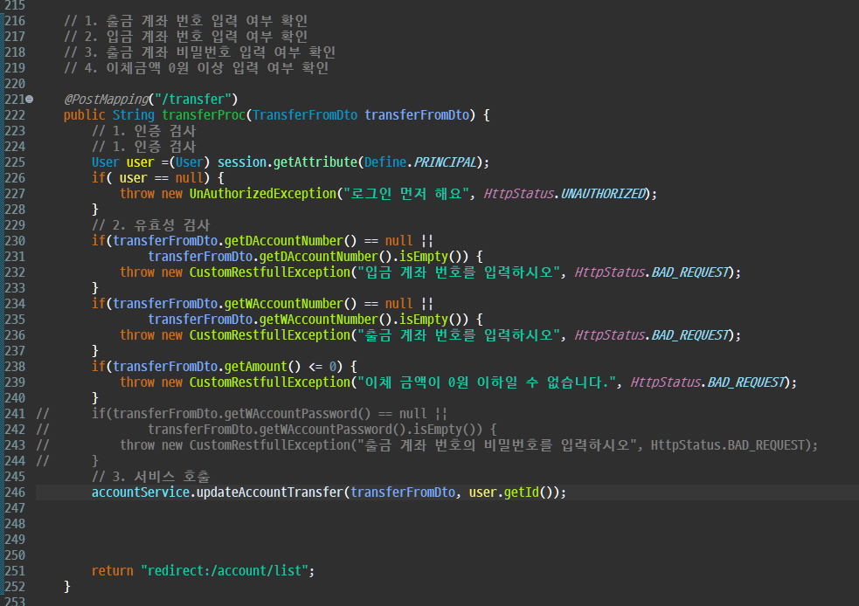Click the "return" keyword on line 251
Screen dimensions: 859x606
coord(113,571)
